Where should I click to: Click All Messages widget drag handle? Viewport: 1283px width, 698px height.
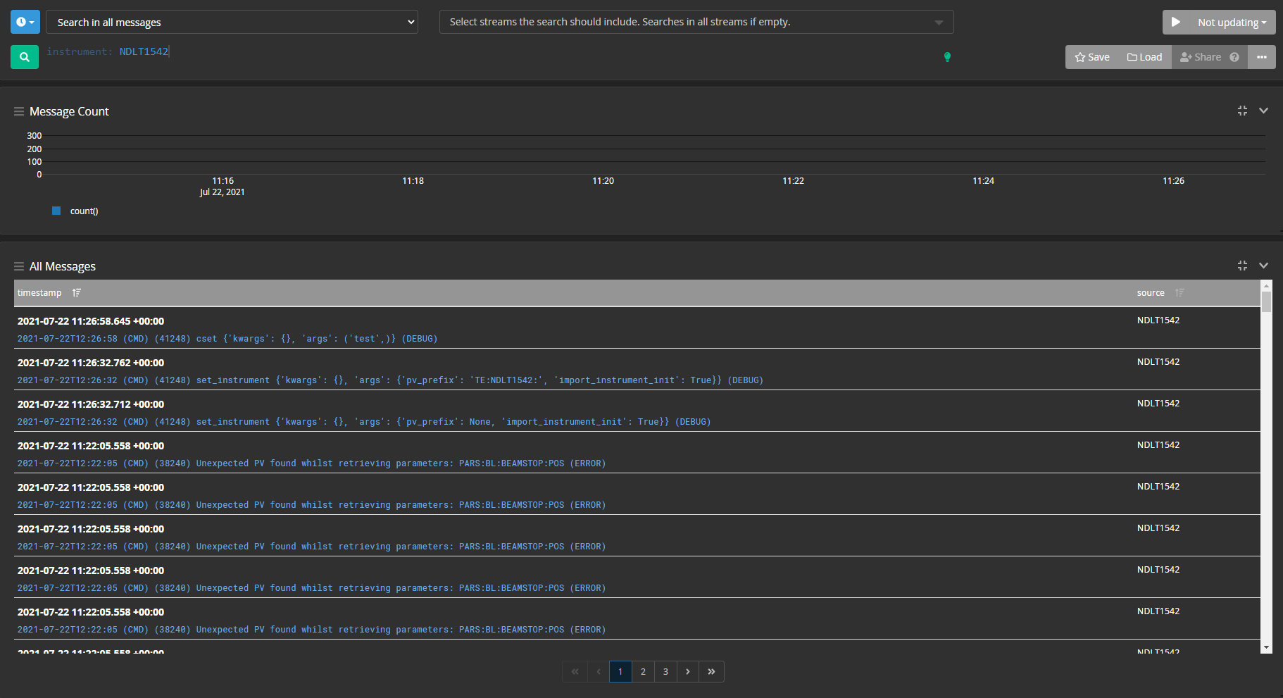click(x=19, y=266)
